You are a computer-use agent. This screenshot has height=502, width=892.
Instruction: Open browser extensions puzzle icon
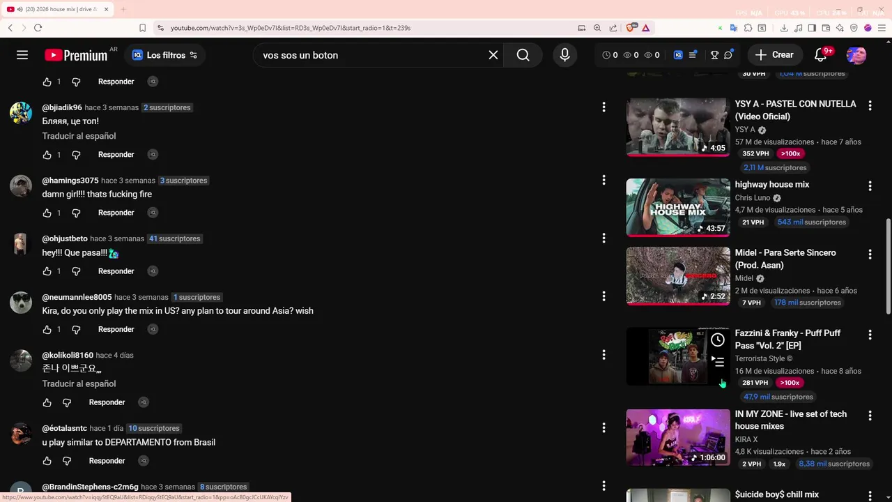(748, 28)
